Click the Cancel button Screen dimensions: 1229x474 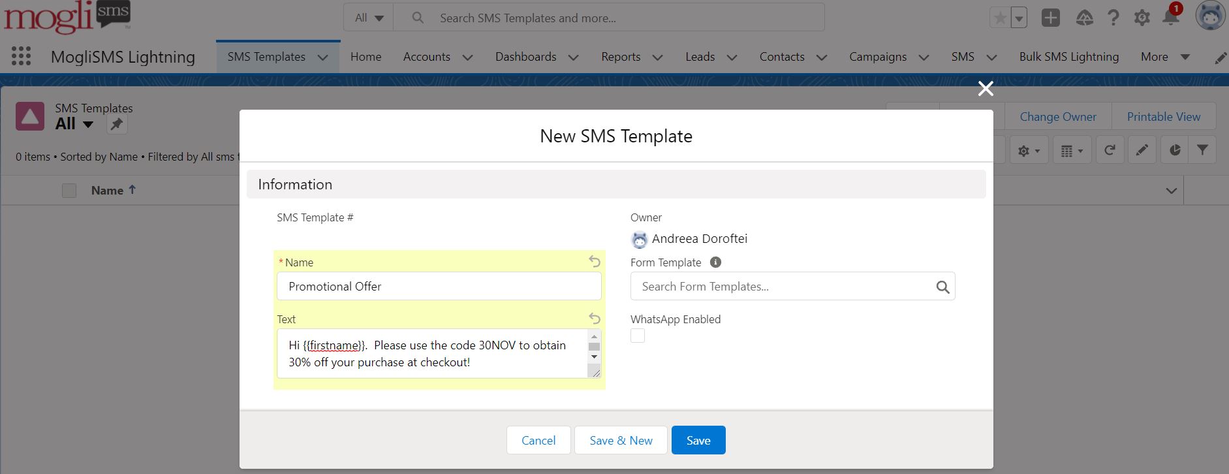pyautogui.click(x=538, y=440)
